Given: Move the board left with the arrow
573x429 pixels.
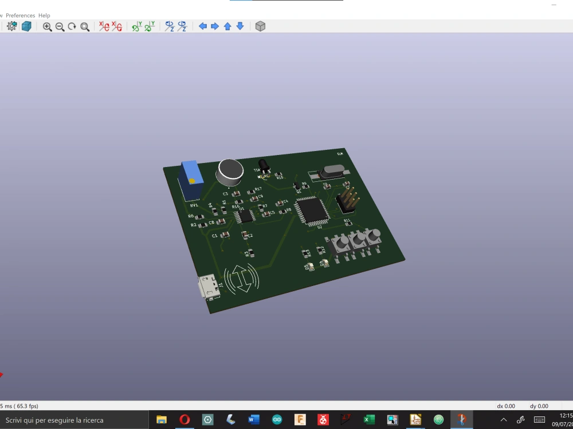Looking at the screenshot, I should 203,26.
